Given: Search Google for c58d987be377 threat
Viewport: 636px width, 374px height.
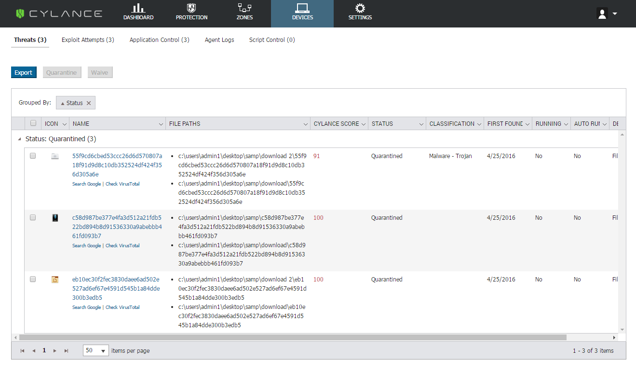Looking at the screenshot, I should (x=87, y=246).
